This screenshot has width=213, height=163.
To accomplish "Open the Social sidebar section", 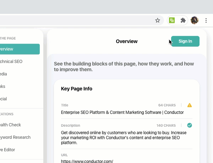I will pos(4,99).
